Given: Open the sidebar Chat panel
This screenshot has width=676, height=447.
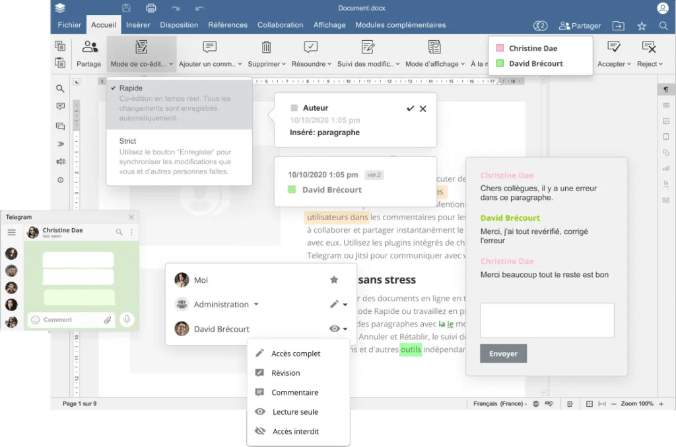Looking at the screenshot, I should pyautogui.click(x=60, y=126).
